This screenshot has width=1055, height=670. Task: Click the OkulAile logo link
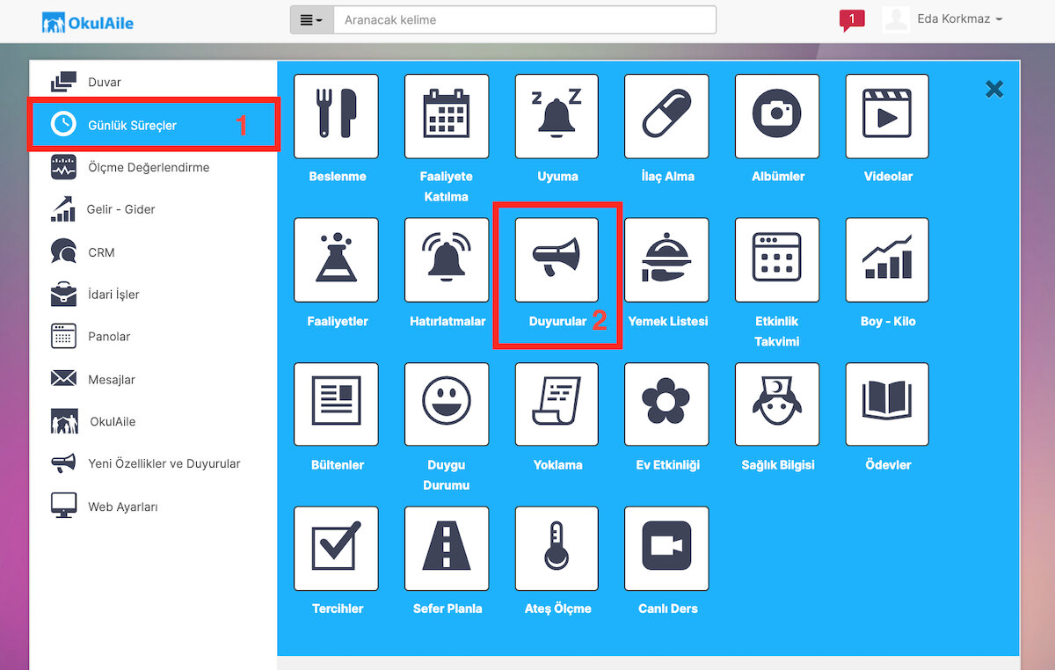point(88,22)
